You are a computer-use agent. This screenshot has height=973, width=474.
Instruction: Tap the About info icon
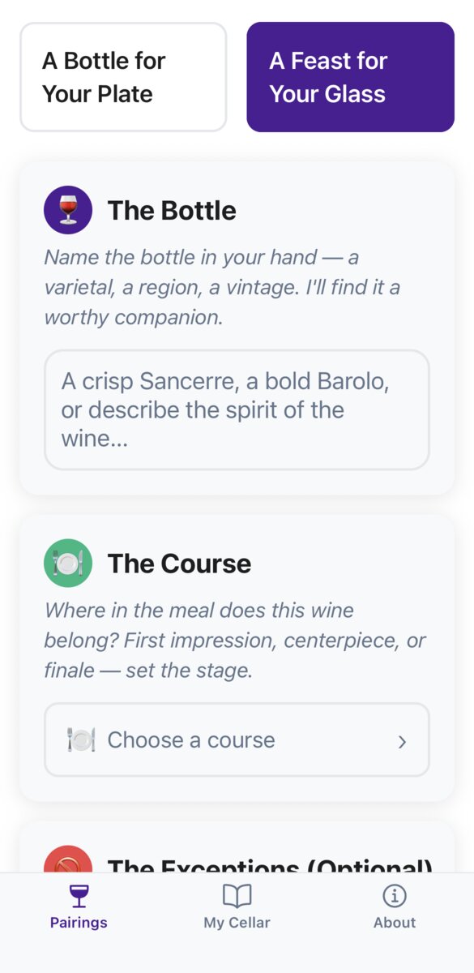coord(395,895)
